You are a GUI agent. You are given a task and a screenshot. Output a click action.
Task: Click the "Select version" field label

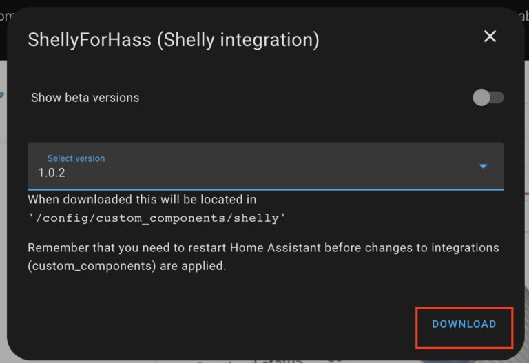click(76, 158)
